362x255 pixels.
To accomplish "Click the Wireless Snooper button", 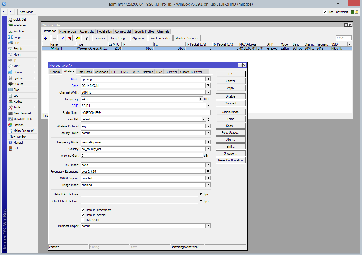I will click(187, 38).
